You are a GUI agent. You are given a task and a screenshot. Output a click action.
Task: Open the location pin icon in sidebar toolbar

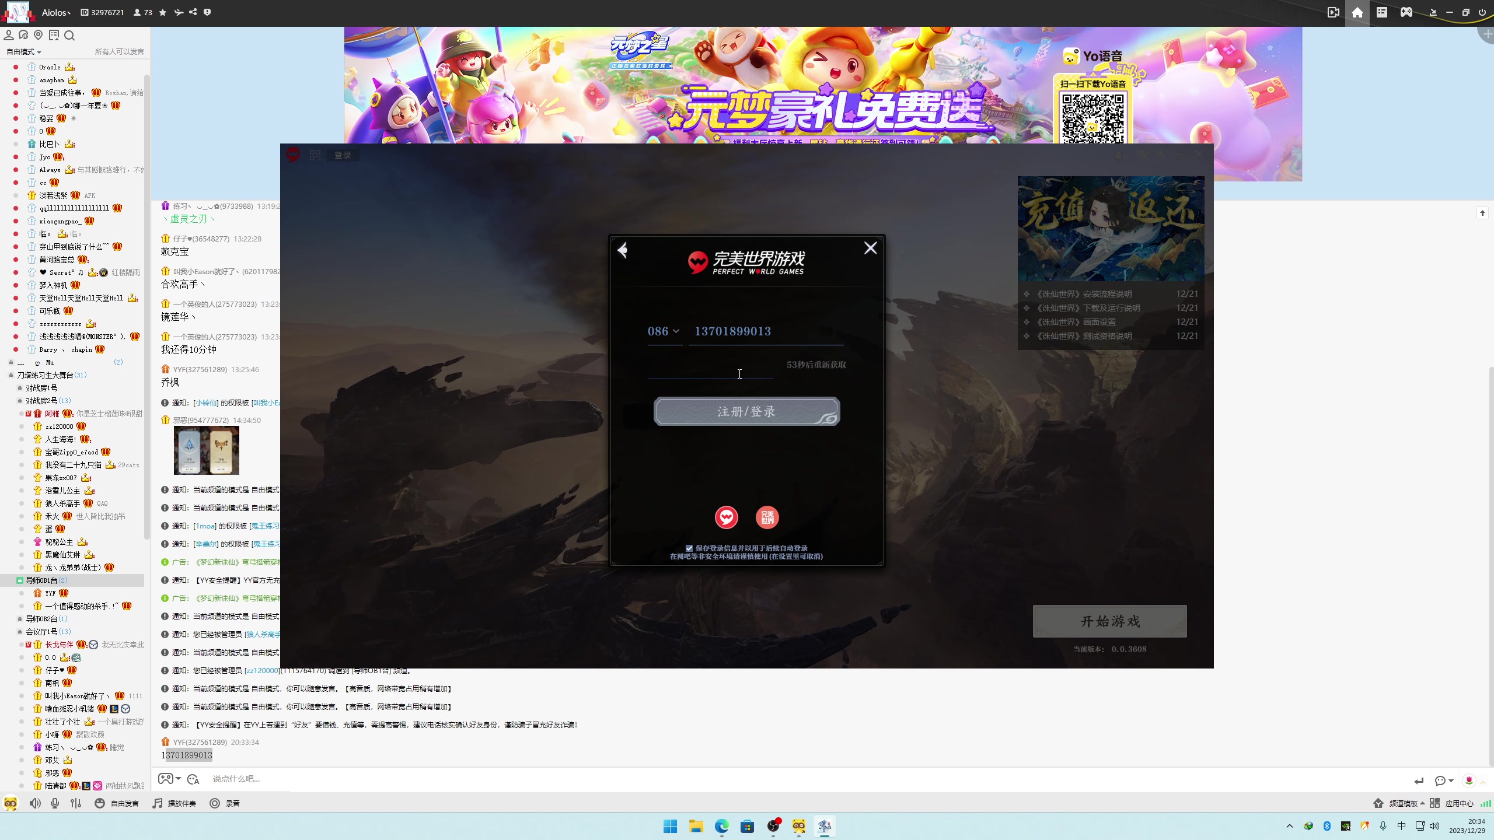(x=39, y=36)
